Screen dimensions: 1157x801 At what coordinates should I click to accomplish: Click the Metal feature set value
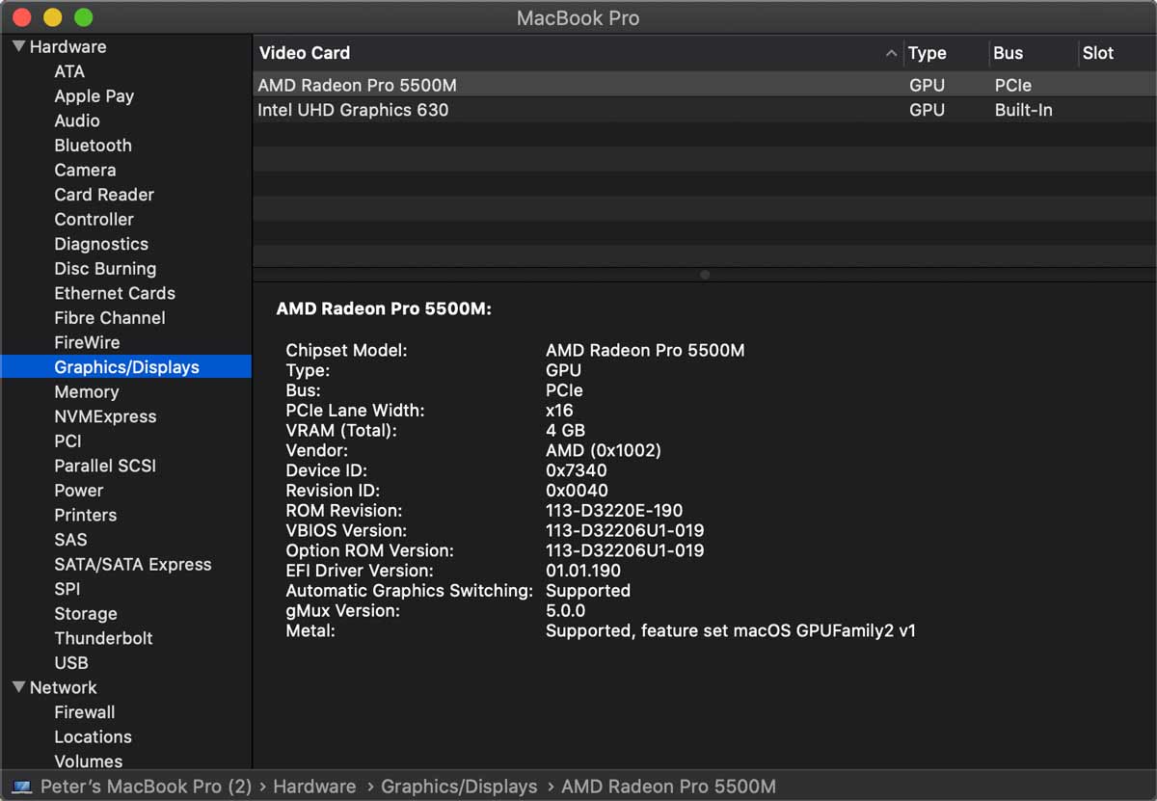[x=731, y=631]
